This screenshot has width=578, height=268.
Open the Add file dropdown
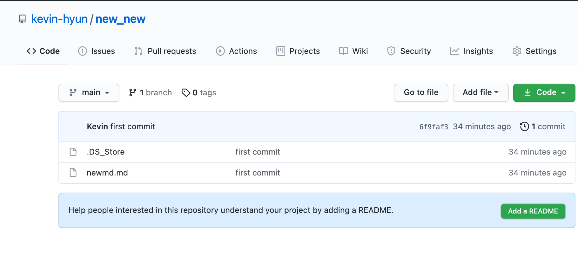[x=481, y=93]
